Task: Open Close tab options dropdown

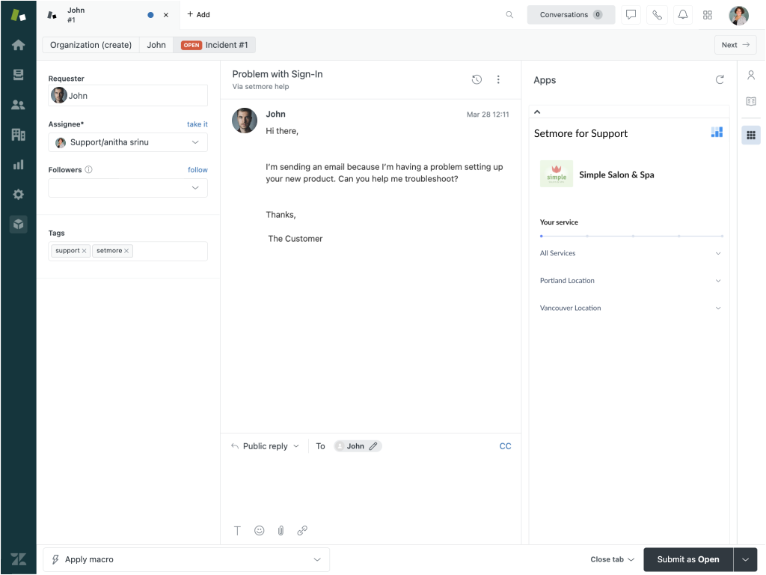Action: click(612, 559)
